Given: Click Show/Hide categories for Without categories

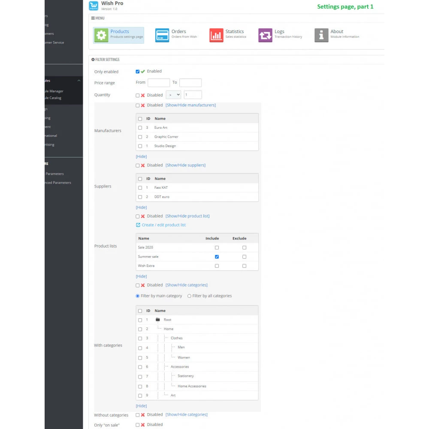Looking at the screenshot, I should point(187,415).
